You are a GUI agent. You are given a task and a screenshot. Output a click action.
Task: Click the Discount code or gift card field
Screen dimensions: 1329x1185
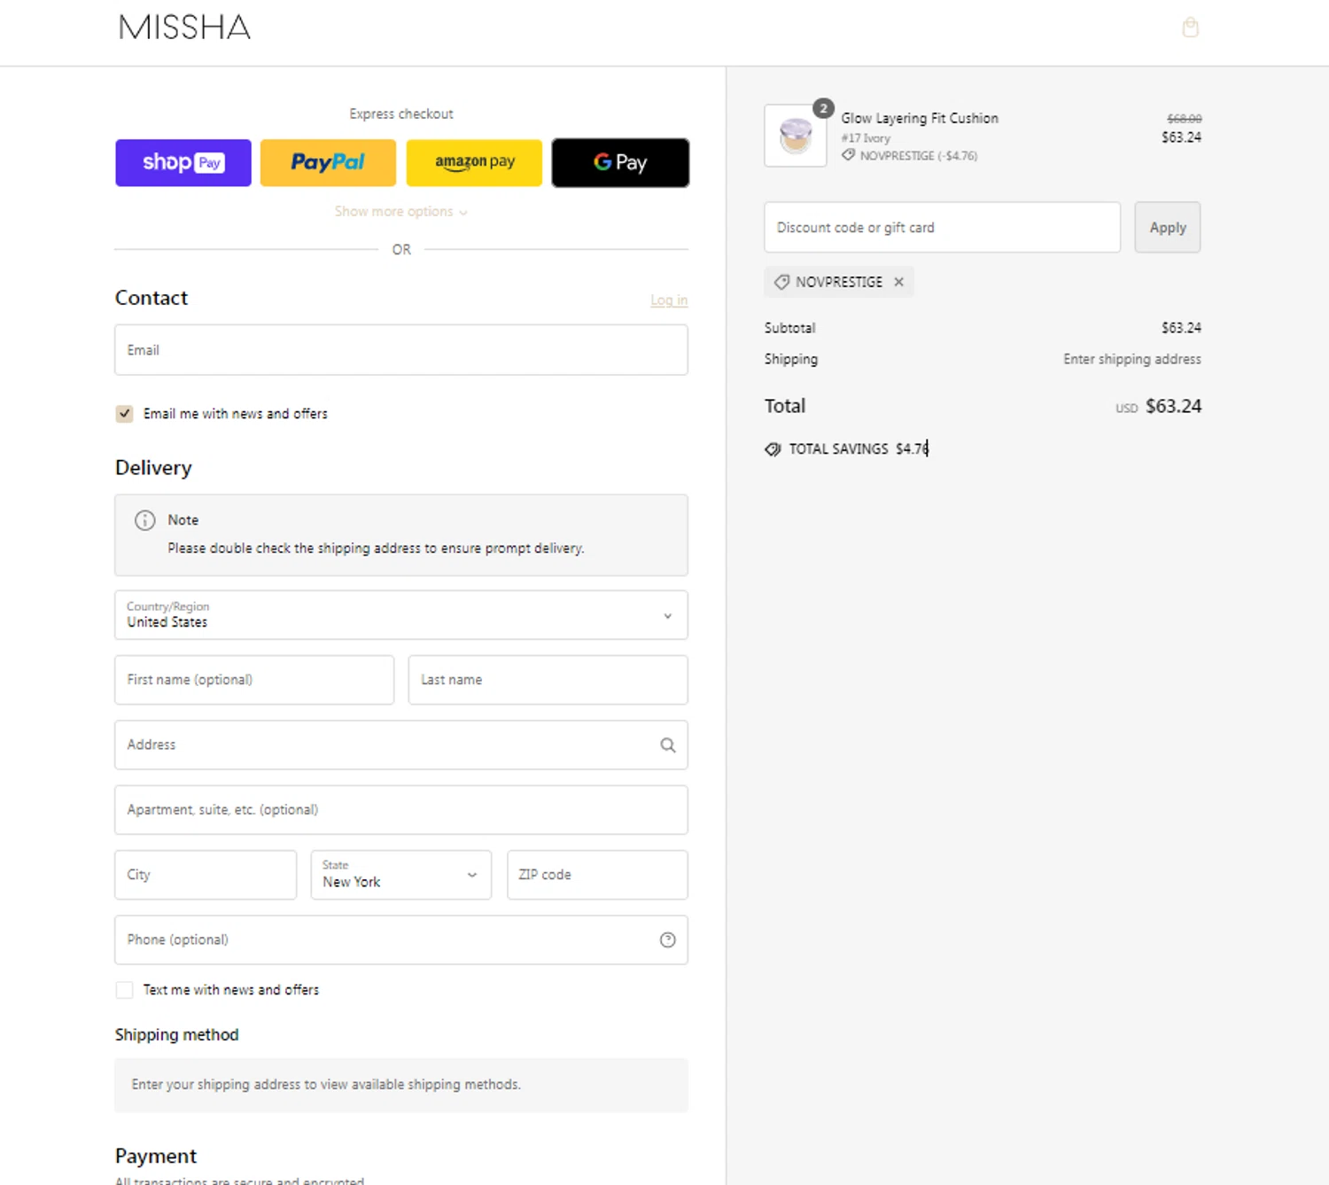943,228
